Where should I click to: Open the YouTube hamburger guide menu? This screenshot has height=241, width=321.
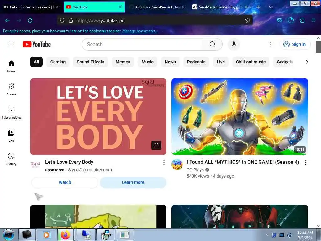pos(11,44)
